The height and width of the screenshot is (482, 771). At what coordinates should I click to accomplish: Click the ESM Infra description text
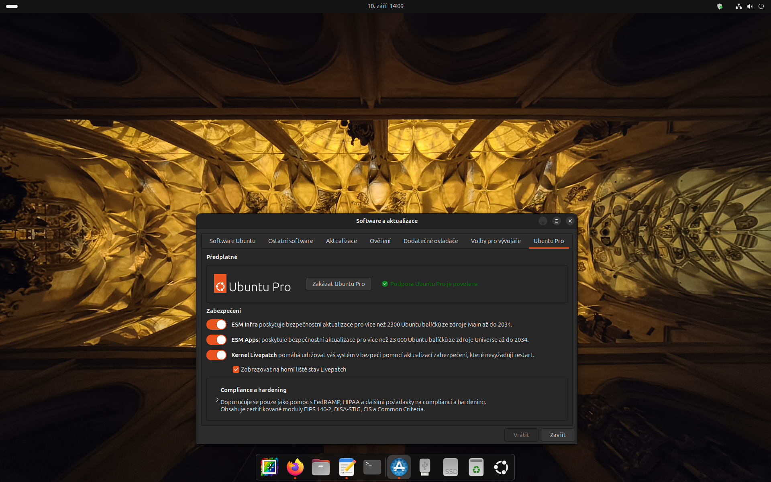point(371,325)
